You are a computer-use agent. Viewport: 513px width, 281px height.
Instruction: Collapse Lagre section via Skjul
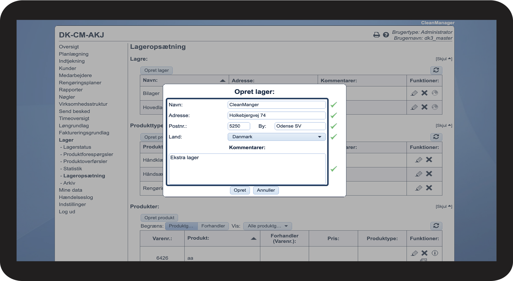444,59
